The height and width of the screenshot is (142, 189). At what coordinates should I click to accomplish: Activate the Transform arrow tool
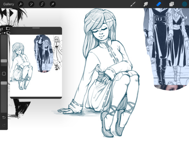[52, 4]
